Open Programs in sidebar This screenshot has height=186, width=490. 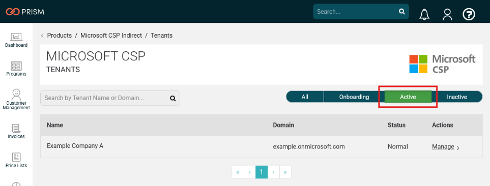[16, 69]
